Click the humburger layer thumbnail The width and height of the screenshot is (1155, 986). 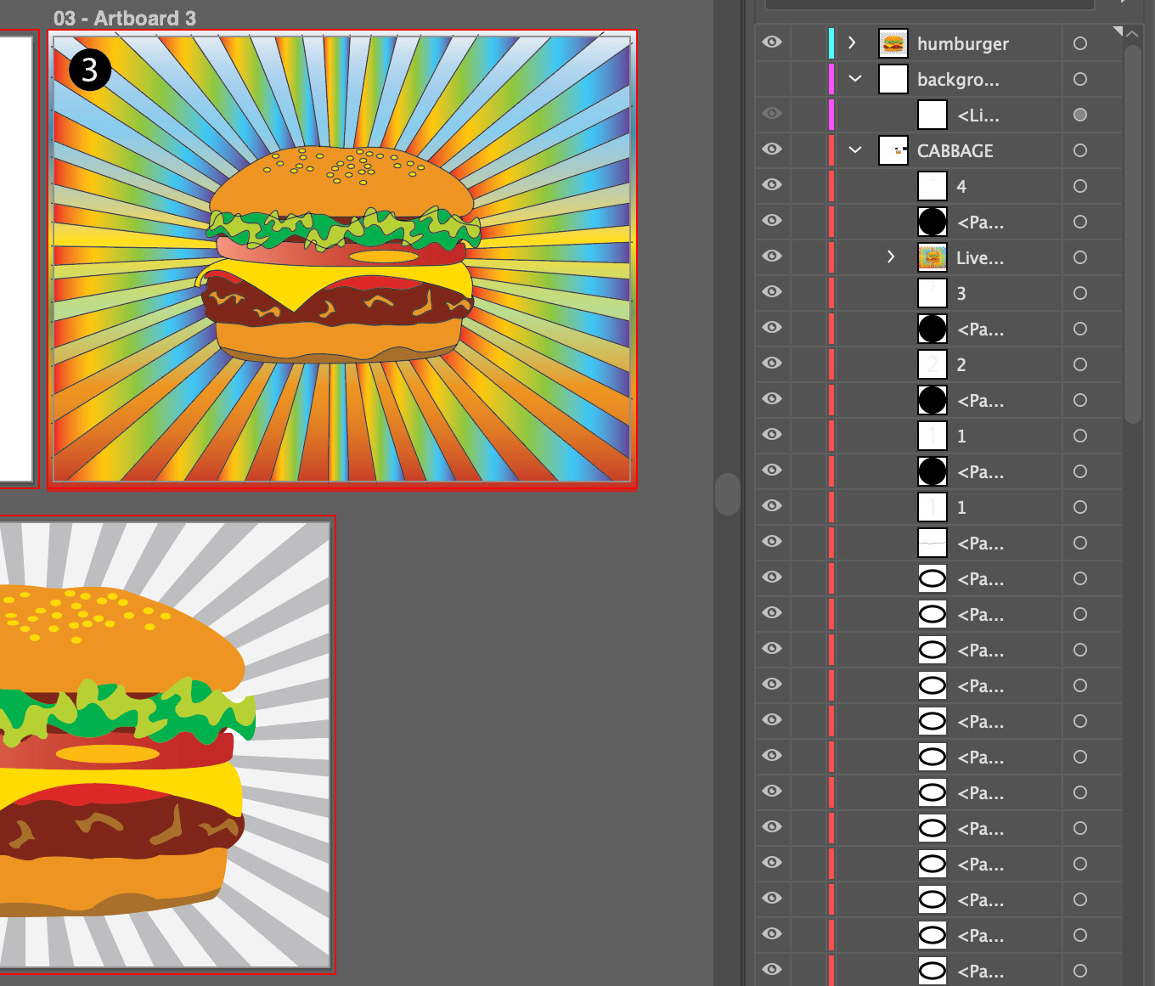point(893,43)
